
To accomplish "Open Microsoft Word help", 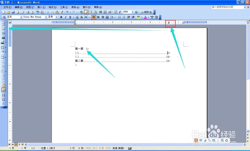I will click(x=136, y=12).
